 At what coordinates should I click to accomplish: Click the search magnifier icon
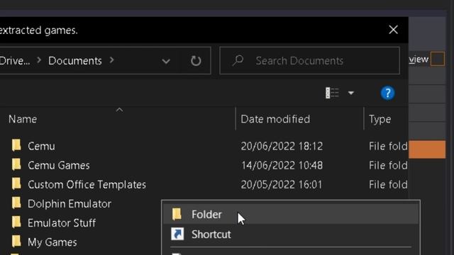(238, 60)
